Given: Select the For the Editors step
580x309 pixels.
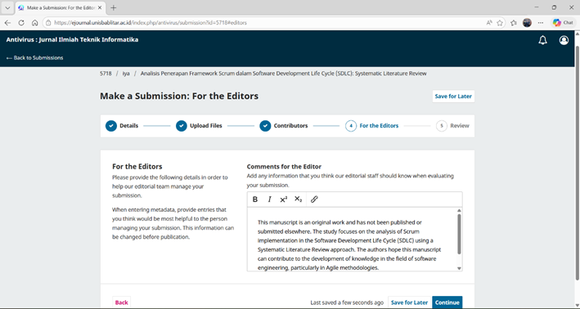Looking at the screenshot, I should click(x=371, y=126).
